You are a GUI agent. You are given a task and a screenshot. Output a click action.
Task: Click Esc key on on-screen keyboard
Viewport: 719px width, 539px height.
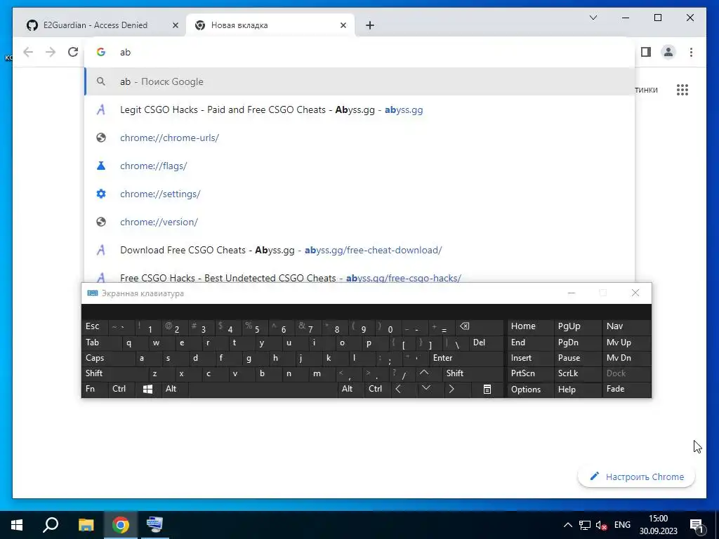point(95,326)
